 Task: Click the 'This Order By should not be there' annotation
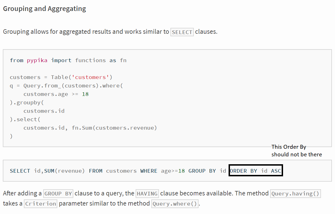(x=297, y=151)
